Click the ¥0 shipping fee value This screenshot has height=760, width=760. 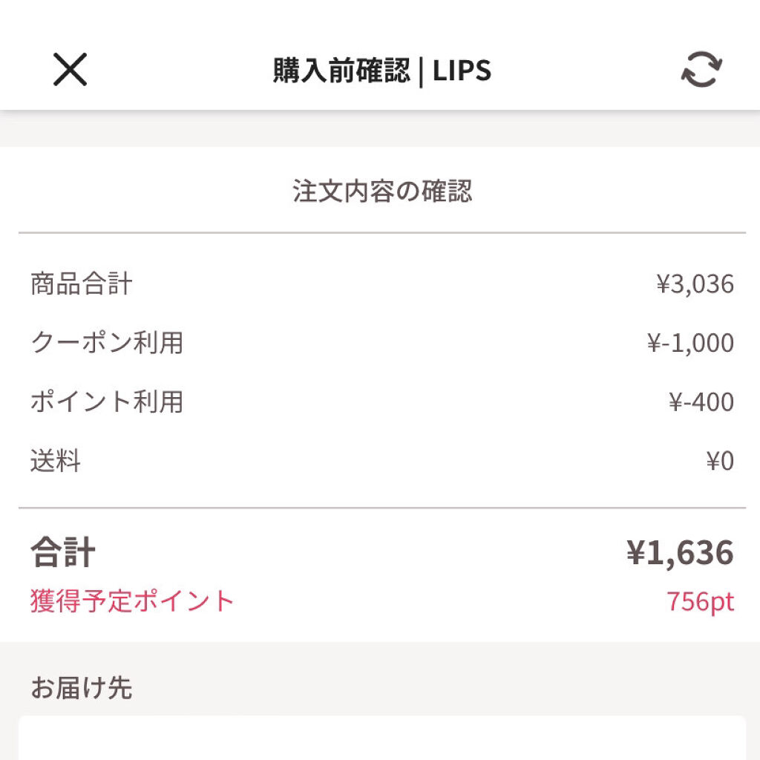pos(719,462)
